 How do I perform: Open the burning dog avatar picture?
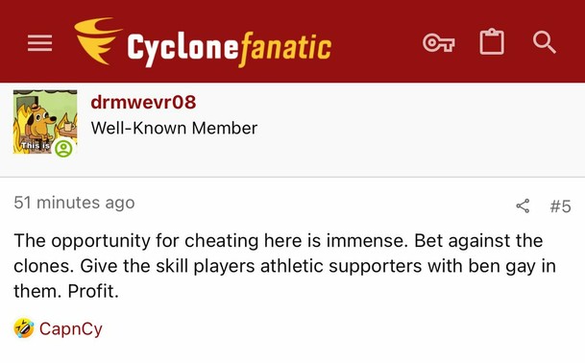[45, 122]
